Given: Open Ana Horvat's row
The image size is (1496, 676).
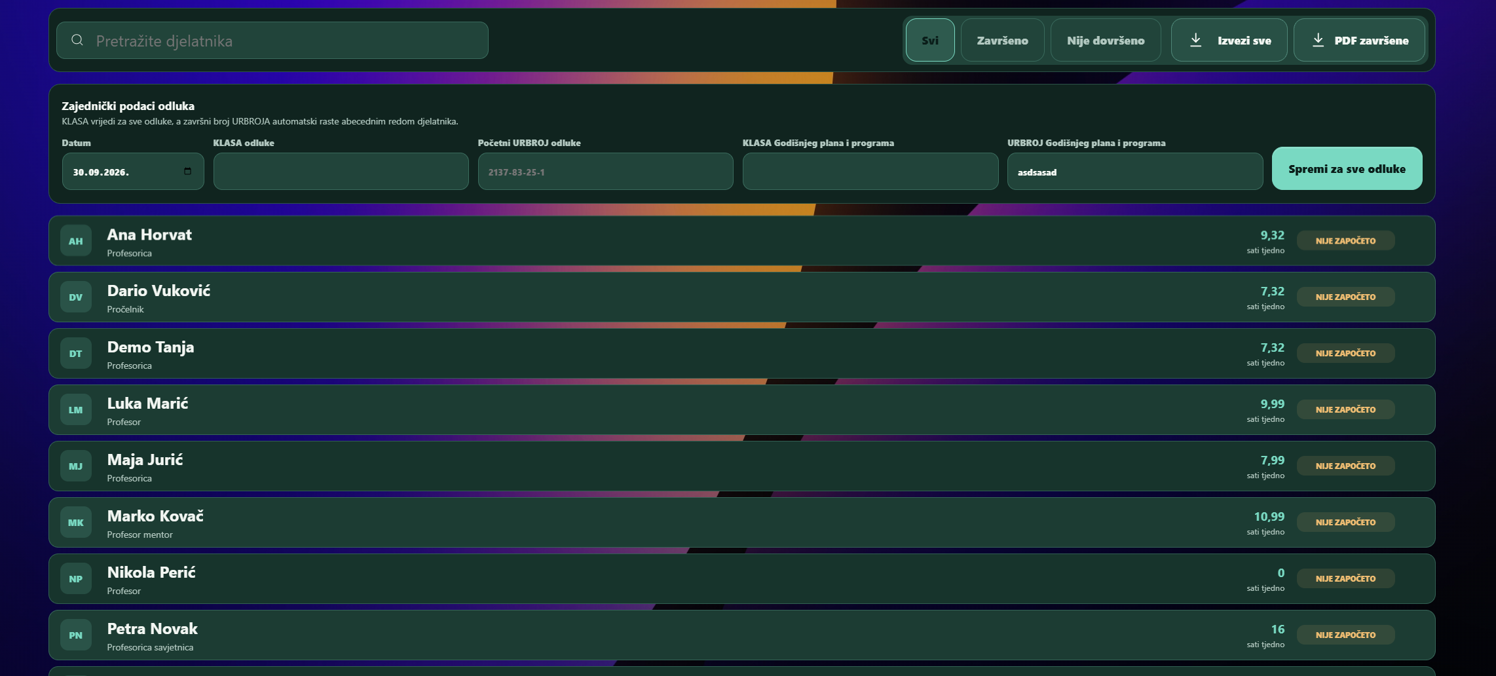Looking at the screenshot, I should coord(741,240).
